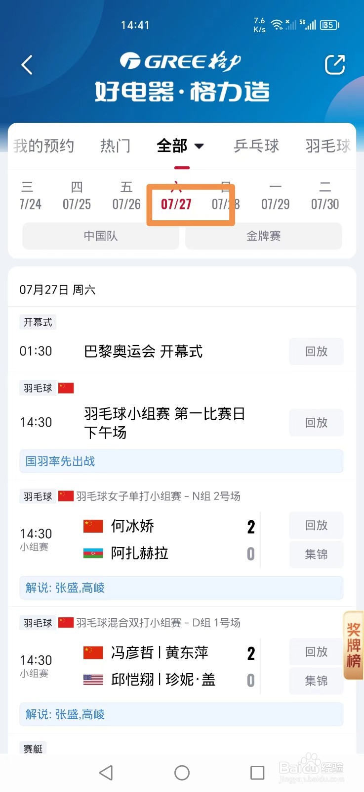Open 集锦 for 何冰娇 match
Viewport: 364px width, 792px height.
(x=316, y=554)
